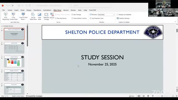Click the PowerPoint app icon
178x100 pixels.
tap(3, 6)
